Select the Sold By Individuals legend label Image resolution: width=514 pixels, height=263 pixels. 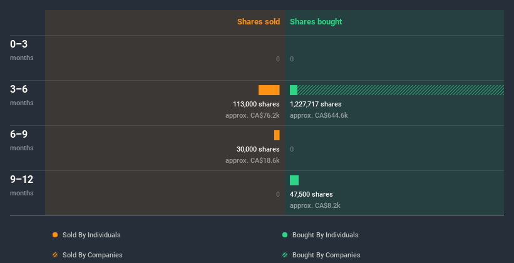(x=91, y=235)
